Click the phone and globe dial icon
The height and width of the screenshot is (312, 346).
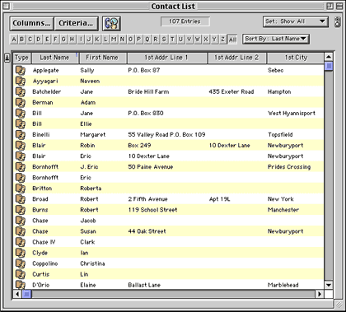111,23
